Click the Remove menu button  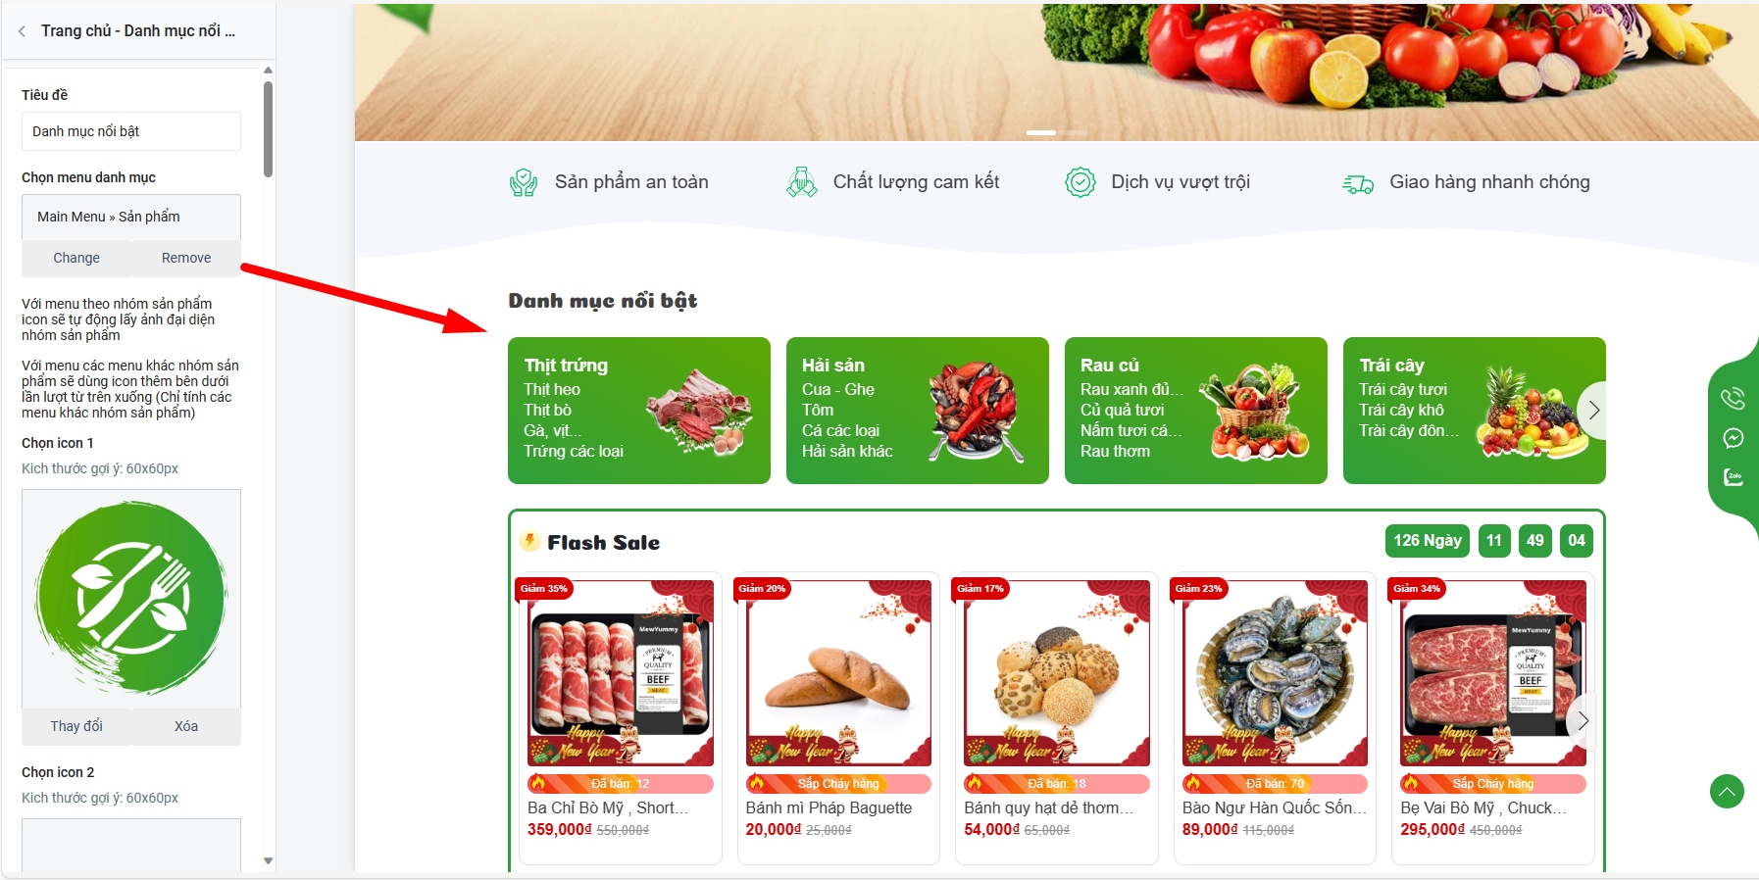click(186, 258)
